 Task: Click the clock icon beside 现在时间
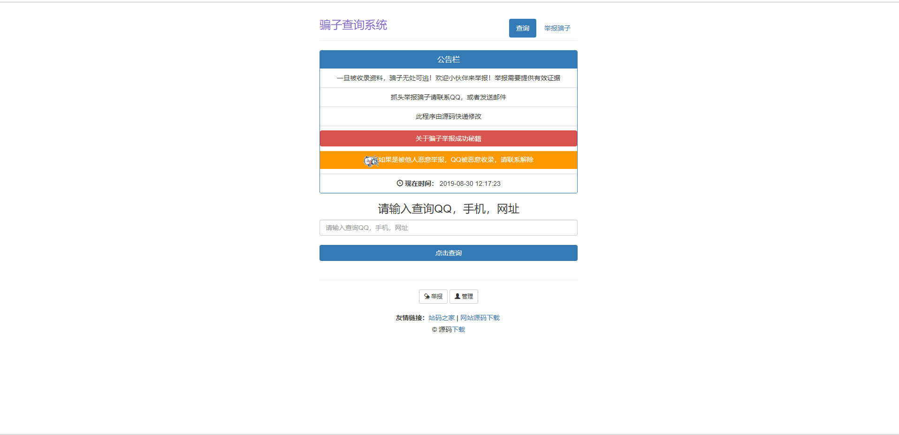point(399,183)
